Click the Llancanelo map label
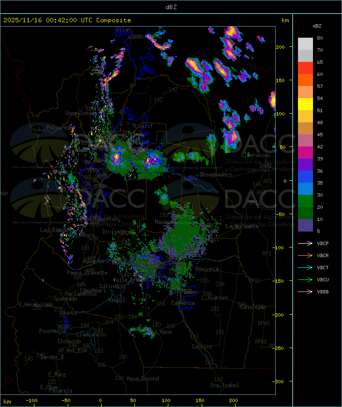This screenshot has height=407, width=342. (x=91, y=334)
